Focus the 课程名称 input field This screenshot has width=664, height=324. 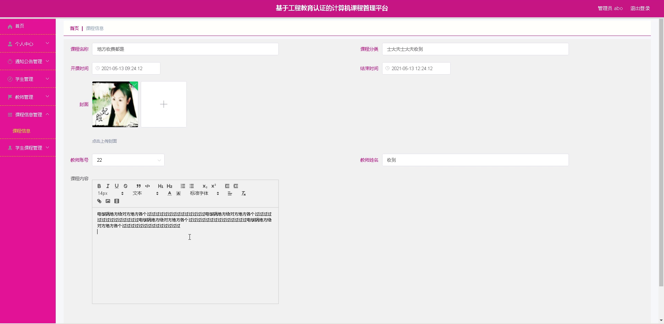click(185, 49)
